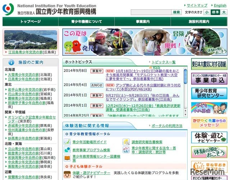Open the サイトマップ link
The image size is (230, 180).
point(197,5)
